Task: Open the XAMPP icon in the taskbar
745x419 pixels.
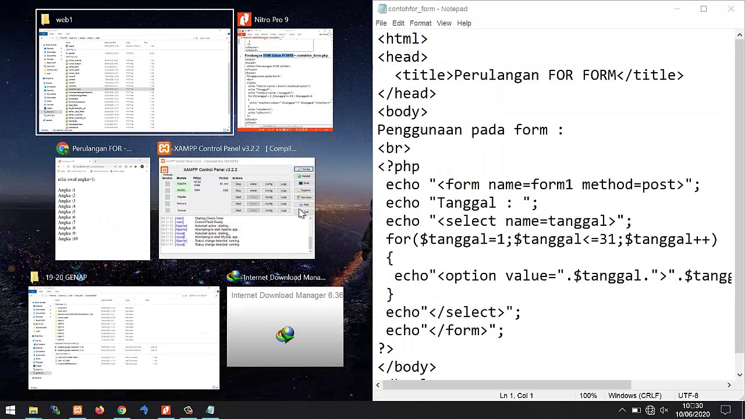Action: click(x=77, y=410)
